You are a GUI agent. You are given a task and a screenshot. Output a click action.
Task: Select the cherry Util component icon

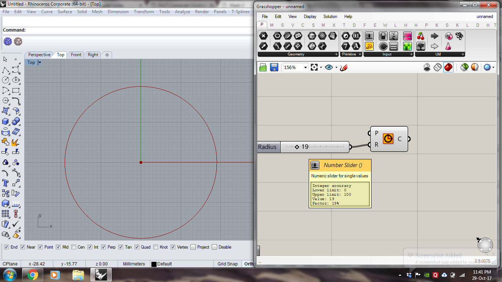coord(421,36)
